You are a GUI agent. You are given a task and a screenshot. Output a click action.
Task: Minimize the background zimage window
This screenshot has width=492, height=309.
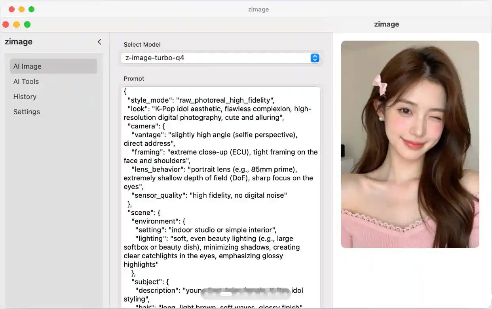[x=21, y=9]
